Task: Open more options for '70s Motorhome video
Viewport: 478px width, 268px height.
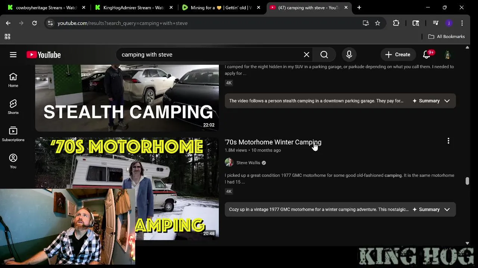Action: pyautogui.click(x=448, y=141)
